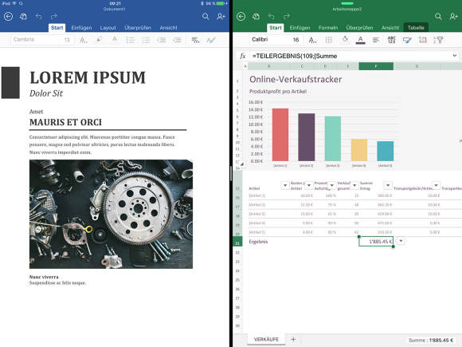The width and height of the screenshot is (462, 347).
Task: Open paragraph formatting options in Word
Action: point(195,40)
